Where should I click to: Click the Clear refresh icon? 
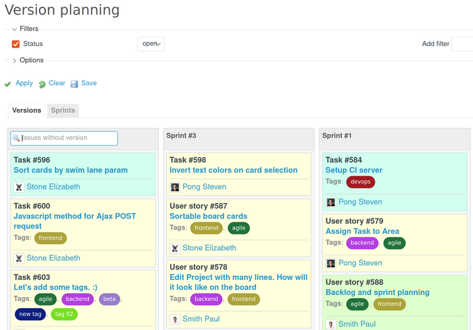coord(42,84)
